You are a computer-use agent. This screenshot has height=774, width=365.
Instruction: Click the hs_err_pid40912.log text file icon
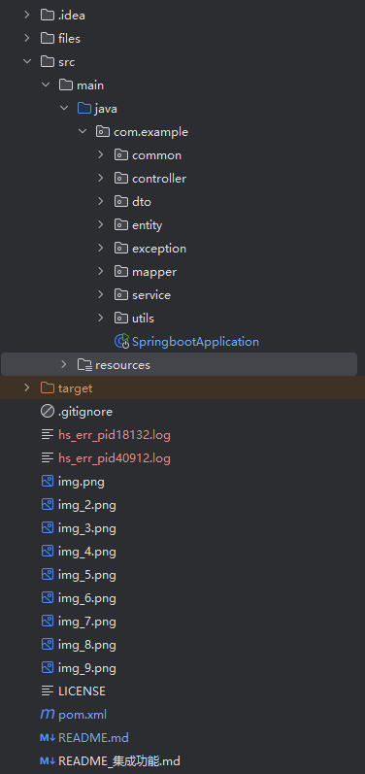pyautogui.click(x=48, y=458)
